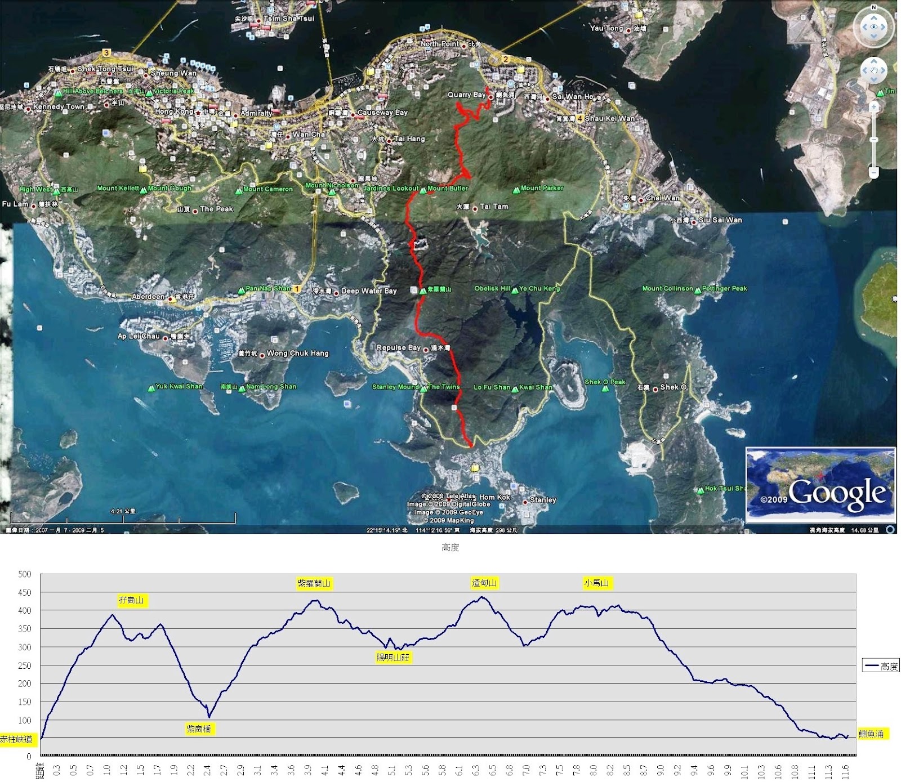Tilt view up with the look joystick's up arrow
Screen dimensions: 901x782
click(x=873, y=17)
